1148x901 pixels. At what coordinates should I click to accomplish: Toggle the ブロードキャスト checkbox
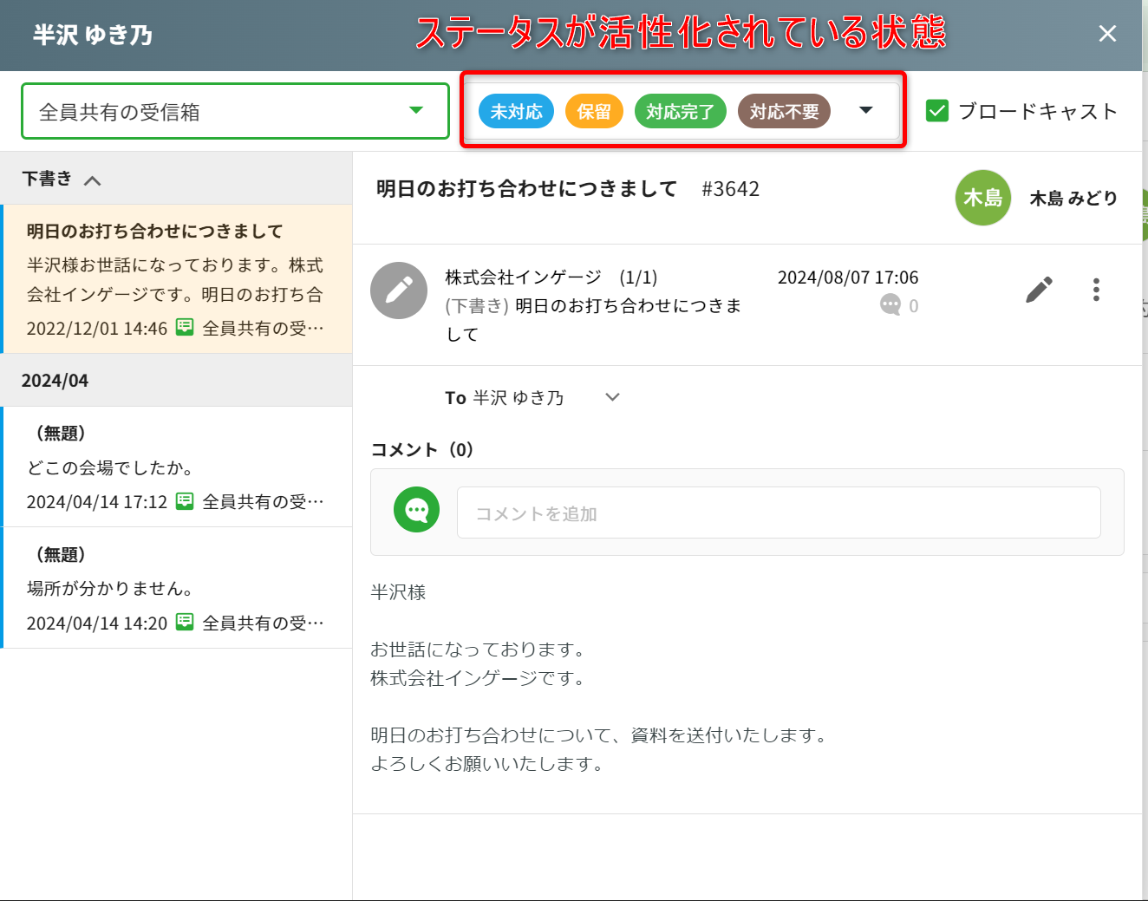tap(937, 111)
